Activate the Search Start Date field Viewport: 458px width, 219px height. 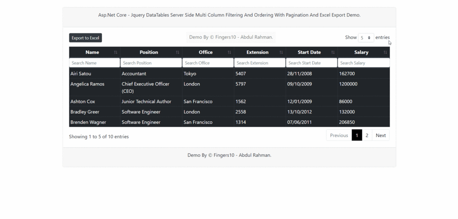coord(311,63)
